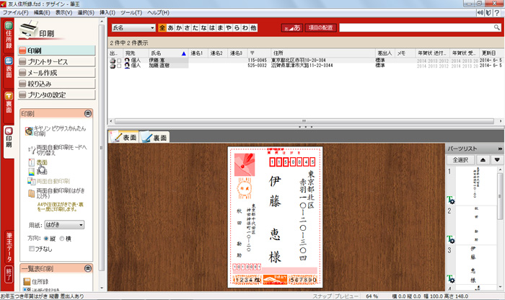Screen dimensions: 505x300
Task: Open the 裏面 sidebar tab
Action: [x=8, y=102]
